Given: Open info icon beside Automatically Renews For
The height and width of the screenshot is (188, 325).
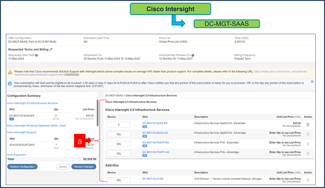Looking at the screenshot, I should pos(193,55).
